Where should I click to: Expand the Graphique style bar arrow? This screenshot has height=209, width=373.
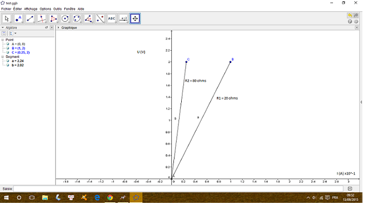(59, 27)
